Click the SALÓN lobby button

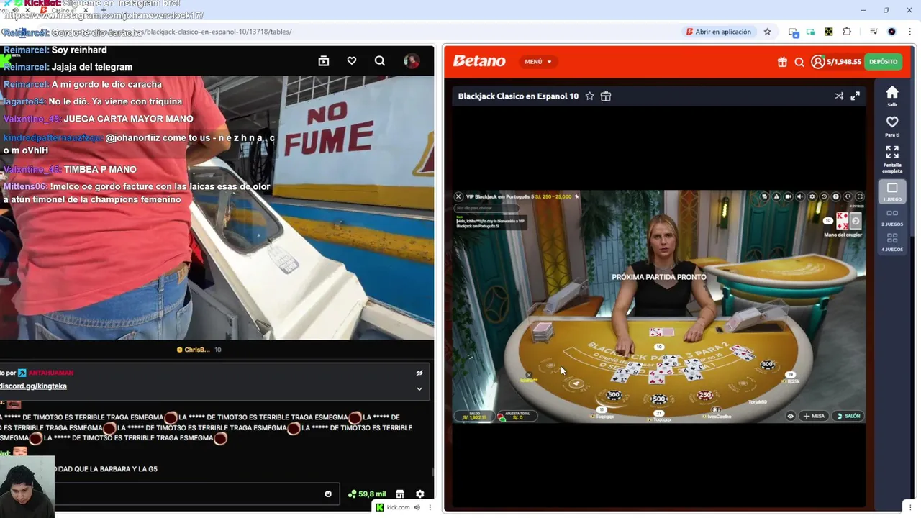(848, 416)
